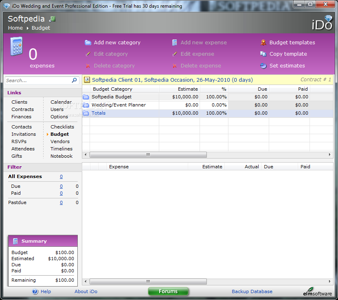Select the Softpedia Budget row
Screen dimensions: 338x300
click(208, 97)
